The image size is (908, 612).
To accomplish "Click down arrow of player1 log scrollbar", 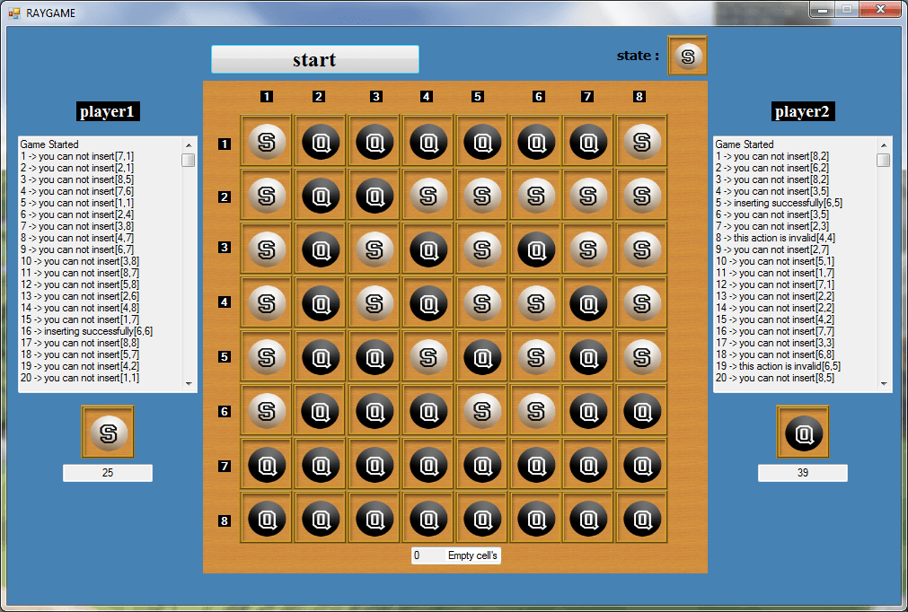I will point(189,383).
